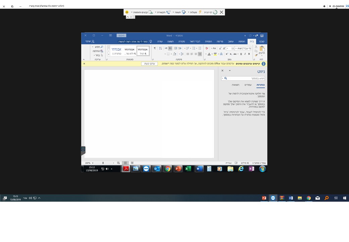Toggle align right paragraph alignment

click(200, 54)
